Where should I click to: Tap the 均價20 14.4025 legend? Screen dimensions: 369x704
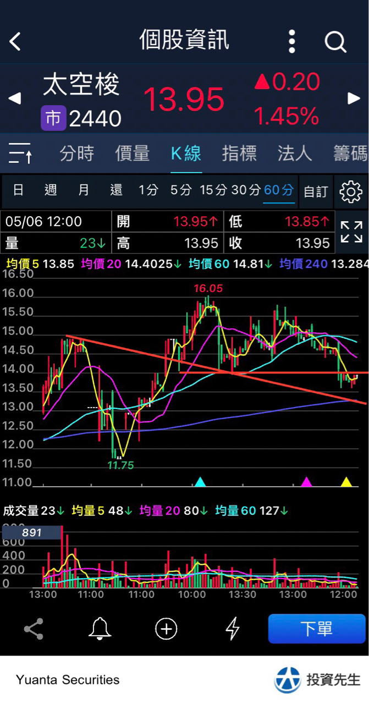tap(131, 265)
